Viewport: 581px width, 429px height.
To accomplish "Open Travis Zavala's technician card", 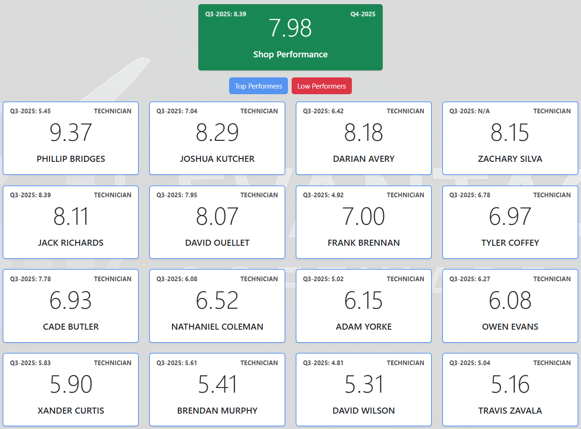I will click(510, 390).
